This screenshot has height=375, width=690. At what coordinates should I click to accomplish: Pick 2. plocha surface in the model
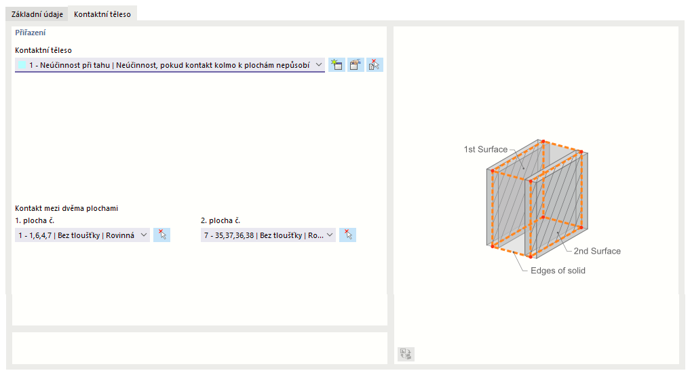coord(347,235)
